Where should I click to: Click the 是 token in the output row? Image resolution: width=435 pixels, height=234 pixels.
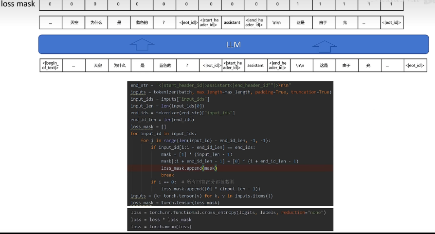(x=119, y=22)
